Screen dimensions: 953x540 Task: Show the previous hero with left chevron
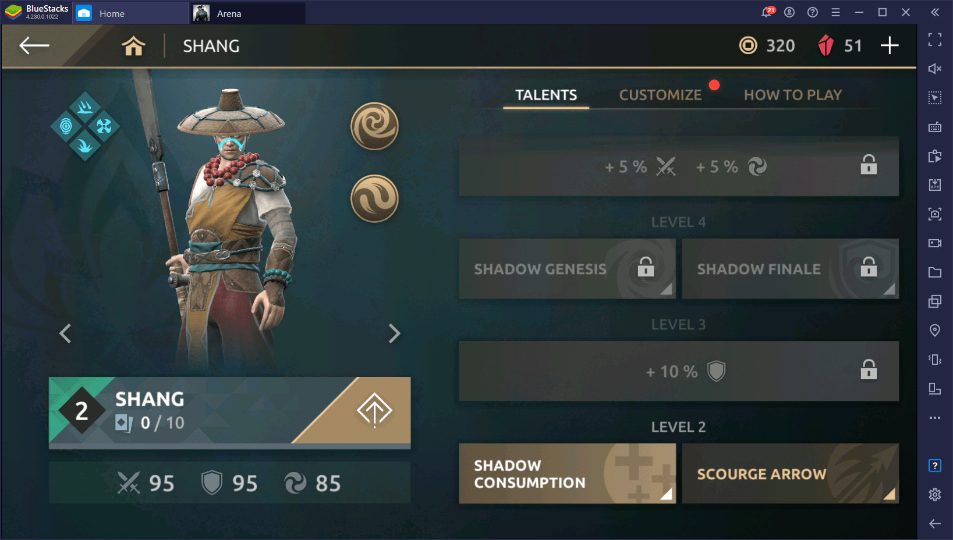coord(65,333)
